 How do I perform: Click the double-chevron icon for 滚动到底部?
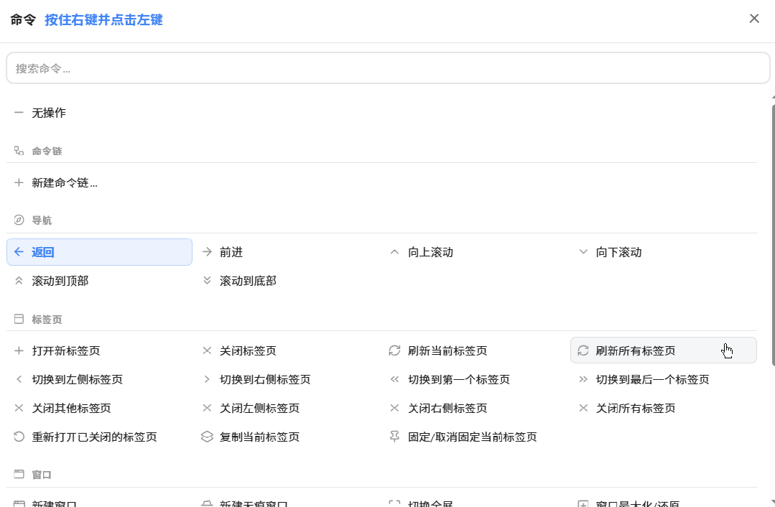(x=207, y=281)
